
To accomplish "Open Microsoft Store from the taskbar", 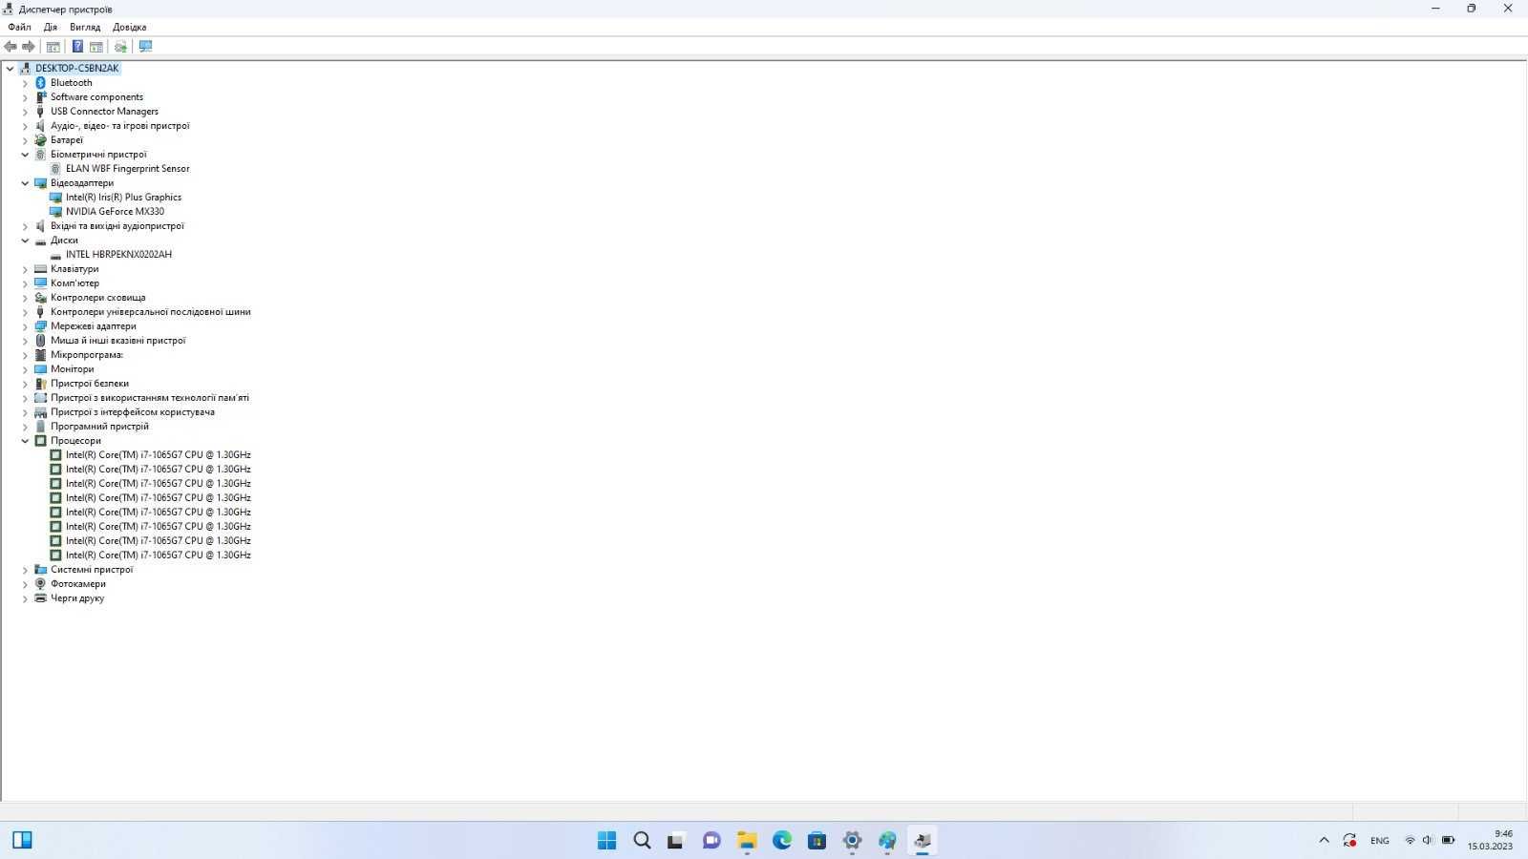I will pos(817,840).
